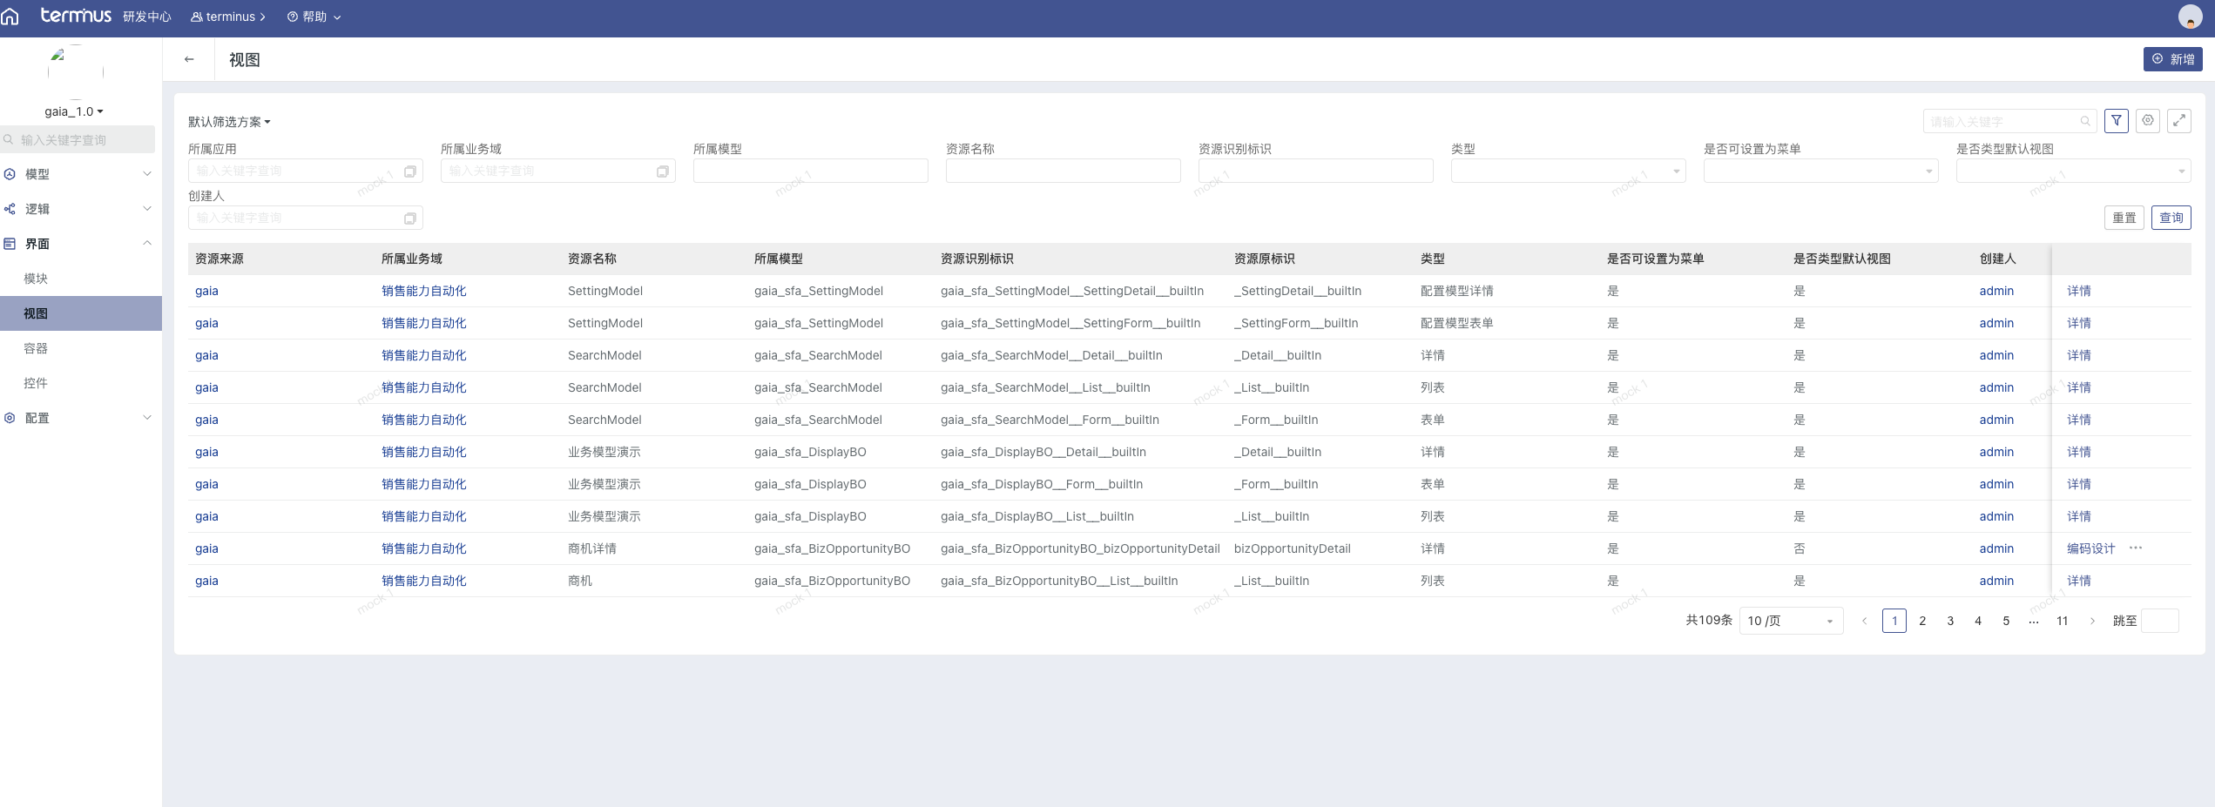Go back using the left arrow

click(x=189, y=59)
